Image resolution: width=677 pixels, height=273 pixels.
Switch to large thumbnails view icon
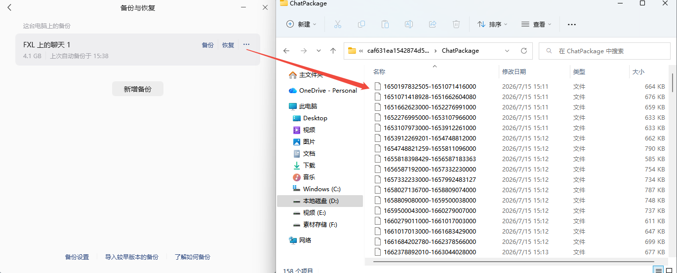668,270
